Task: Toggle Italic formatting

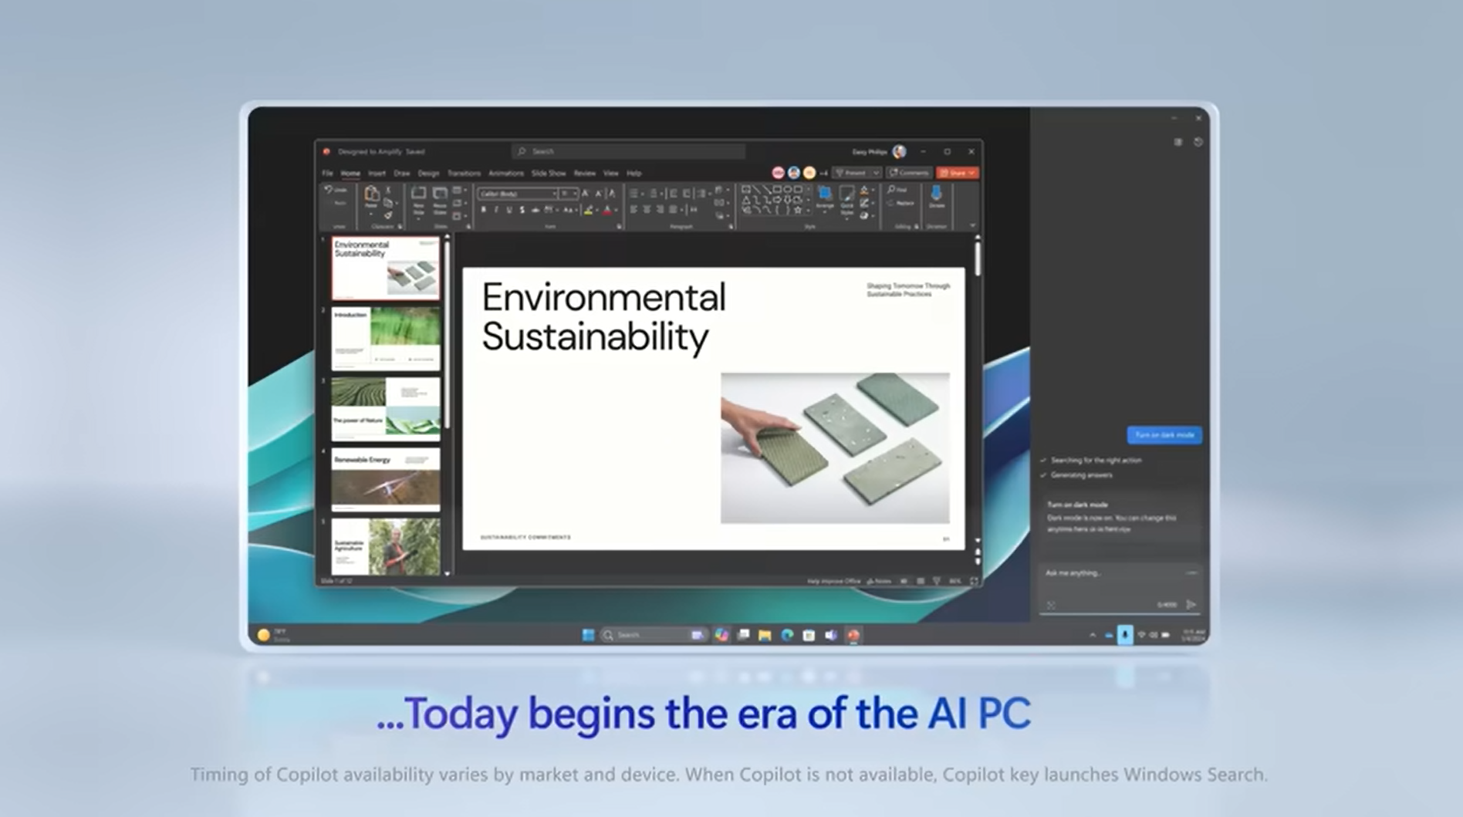Action: (496, 210)
